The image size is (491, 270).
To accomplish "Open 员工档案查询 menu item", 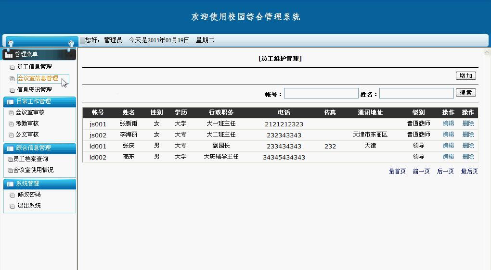I will (x=31, y=159).
